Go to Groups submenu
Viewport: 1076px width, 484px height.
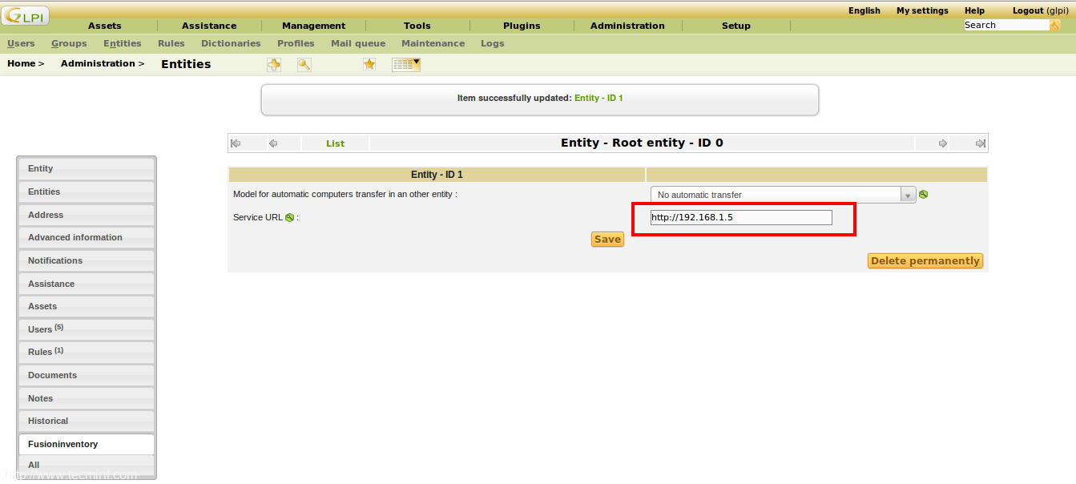pyautogui.click(x=69, y=43)
